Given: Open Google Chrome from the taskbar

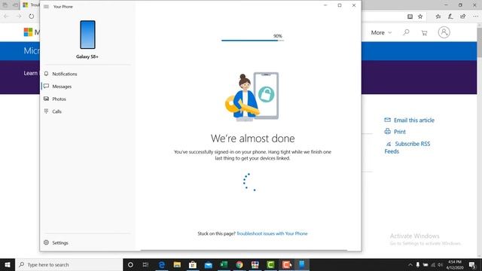Looking at the screenshot, I should 239,264.
